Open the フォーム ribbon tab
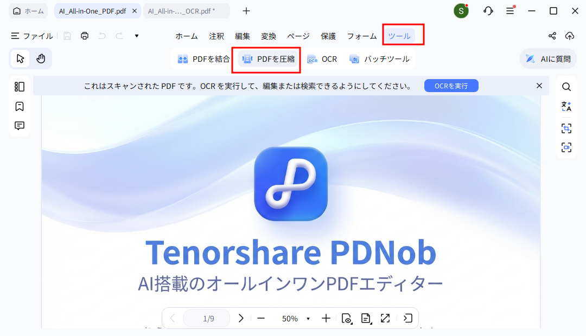 click(x=362, y=36)
